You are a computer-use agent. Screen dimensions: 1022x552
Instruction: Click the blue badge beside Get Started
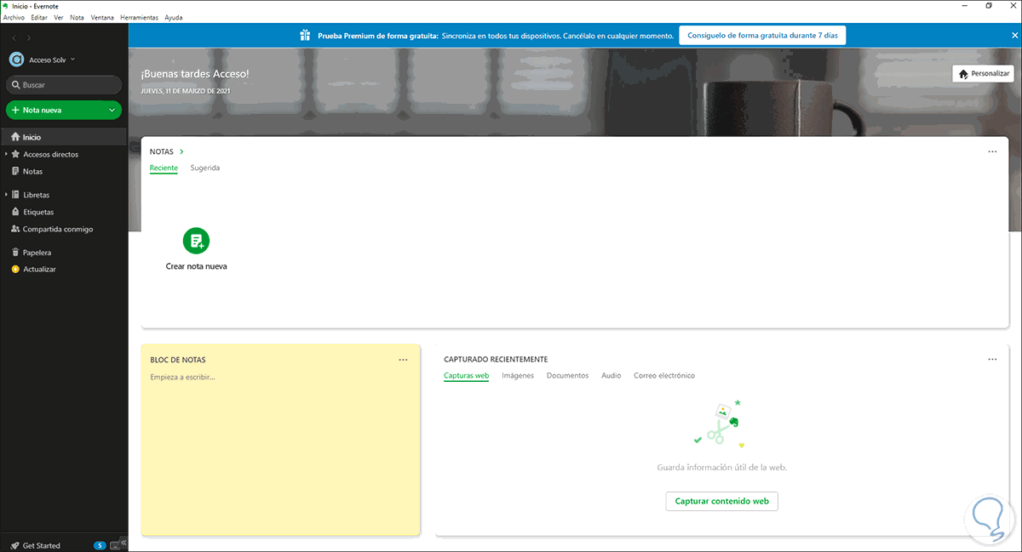100,545
